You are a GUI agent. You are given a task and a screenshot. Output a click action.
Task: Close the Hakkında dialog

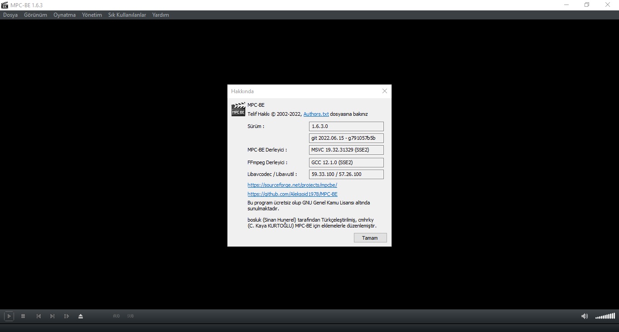click(x=385, y=91)
